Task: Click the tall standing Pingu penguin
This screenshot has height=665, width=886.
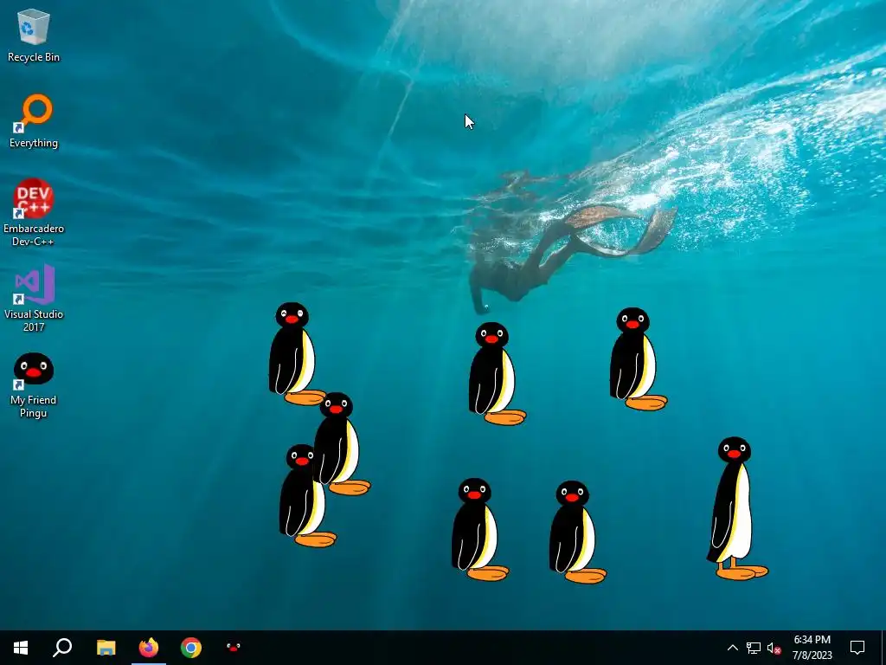Action: 737,508
